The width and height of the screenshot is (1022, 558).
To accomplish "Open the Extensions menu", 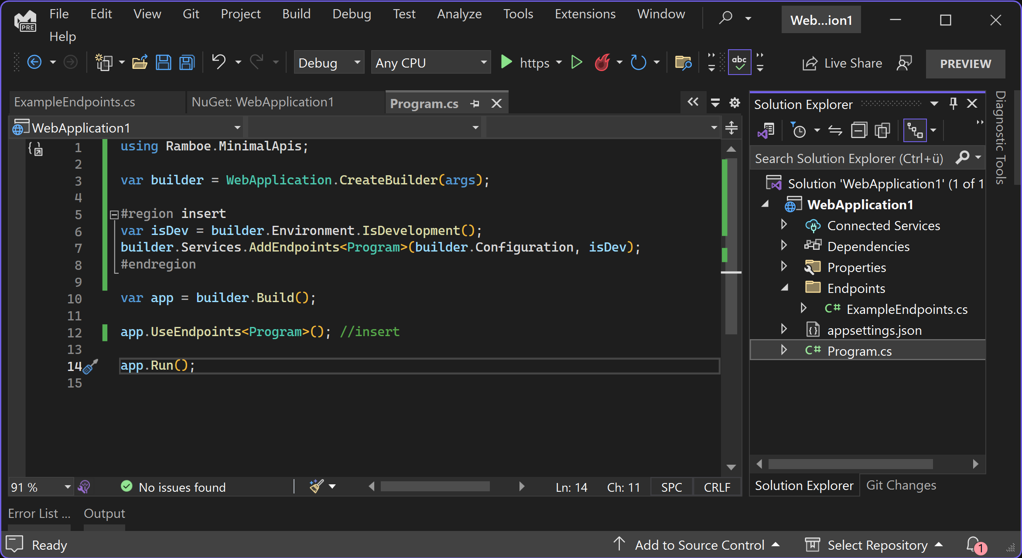I will pos(585,14).
